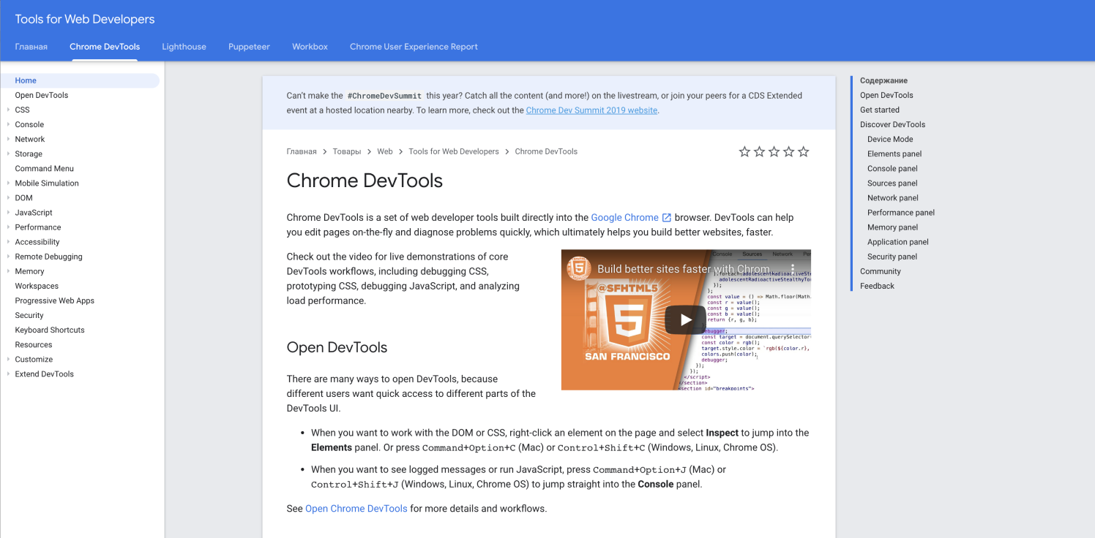Open Resources in the sidebar
1095x538 pixels.
tap(34, 344)
